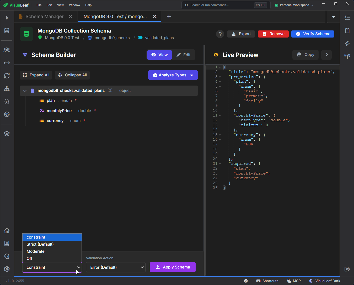Switch to the Schema Manager tab
Image resolution: width=354 pixels, height=285 pixels.
[44, 17]
